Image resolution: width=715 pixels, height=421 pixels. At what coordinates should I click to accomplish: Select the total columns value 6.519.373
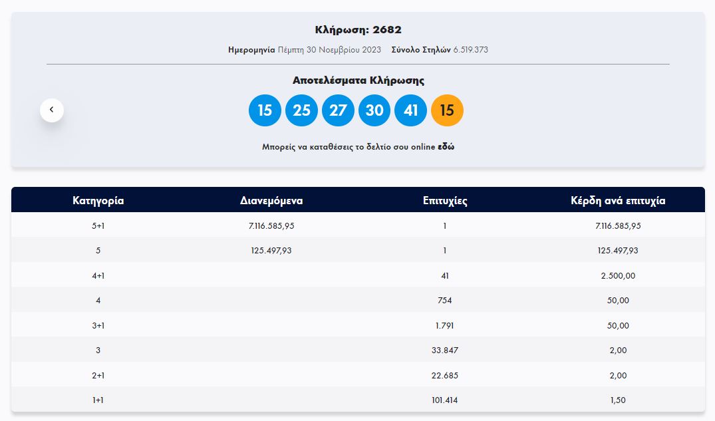pyautogui.click(x=471, y=50)
